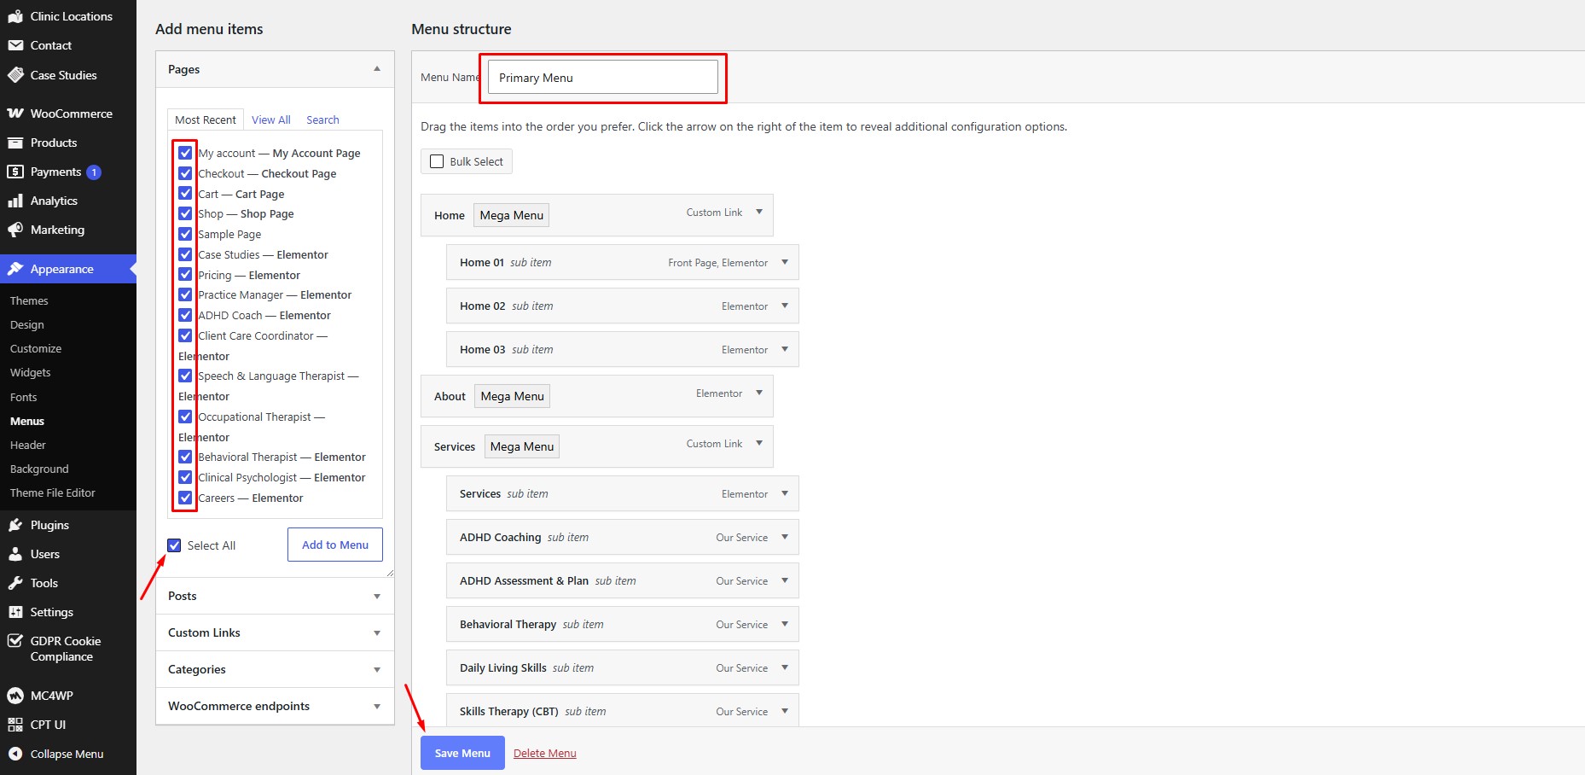Viewport: 1585px width, 775px height.
Task: Uncheck the My account page checkbox
Action: (185, 153)
